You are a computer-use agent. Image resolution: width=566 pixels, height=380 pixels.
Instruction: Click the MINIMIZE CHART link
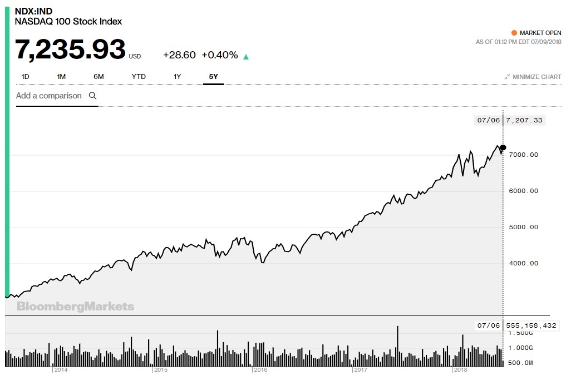(537, 77)
